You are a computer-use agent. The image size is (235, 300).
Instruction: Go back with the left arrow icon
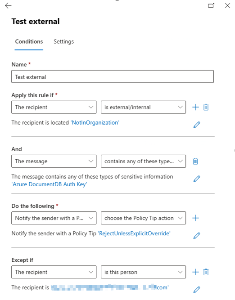point(8,5)
